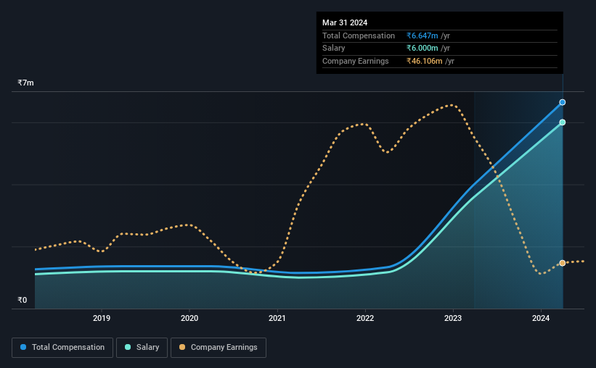Click the orange Company Earnings data point marker
Viewport: 596px width, 368px height.
pos(562,263)
